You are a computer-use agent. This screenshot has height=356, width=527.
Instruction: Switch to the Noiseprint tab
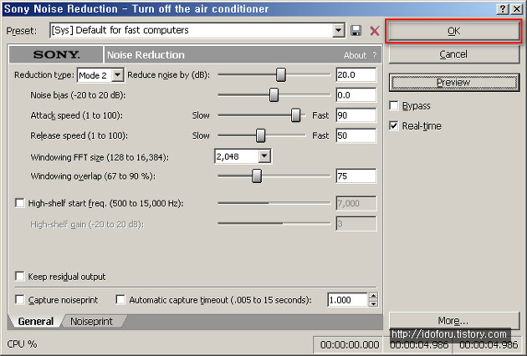click(91, 322)
